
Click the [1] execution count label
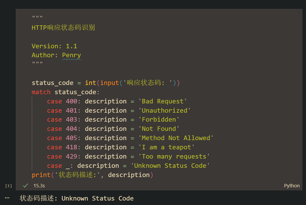(8, 186)
